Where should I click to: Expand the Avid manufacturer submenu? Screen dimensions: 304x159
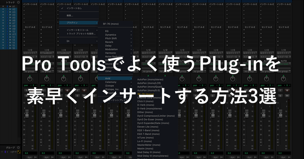115,78
